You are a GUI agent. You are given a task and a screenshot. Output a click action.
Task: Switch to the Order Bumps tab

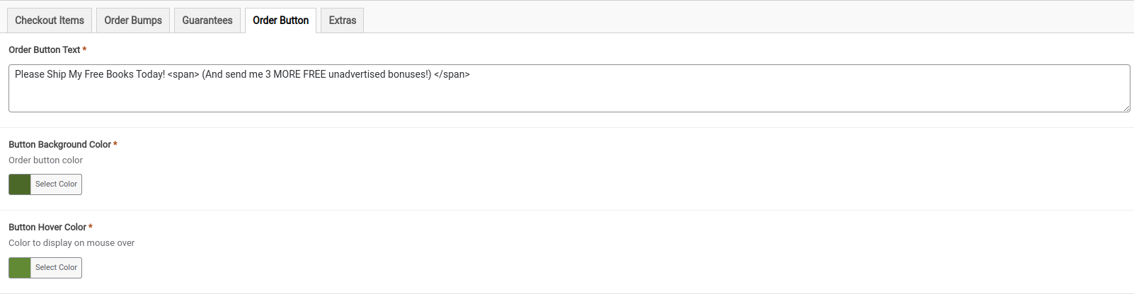[x=133, y=20]
